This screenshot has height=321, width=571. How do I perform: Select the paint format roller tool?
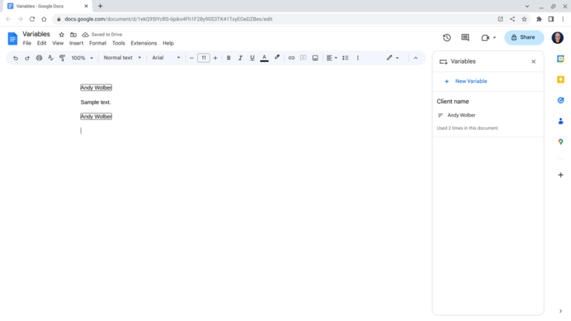tap(62, 58)
